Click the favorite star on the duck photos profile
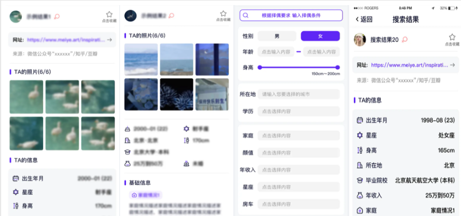This screenshot has height=216, width=461. click(x=109, y=15)
